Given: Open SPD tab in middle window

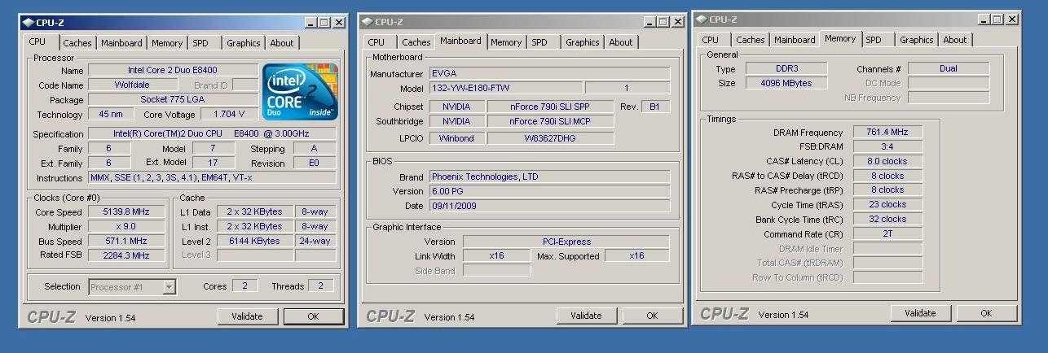Looking at the screenshot, I should [x=539, y=42].
